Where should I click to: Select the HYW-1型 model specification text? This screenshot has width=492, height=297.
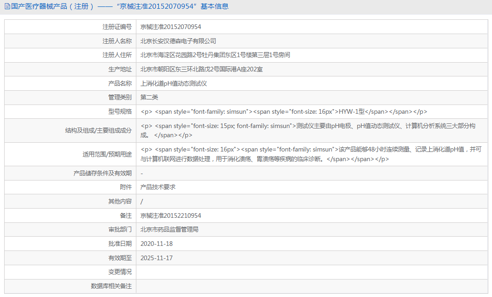point(284,111)
